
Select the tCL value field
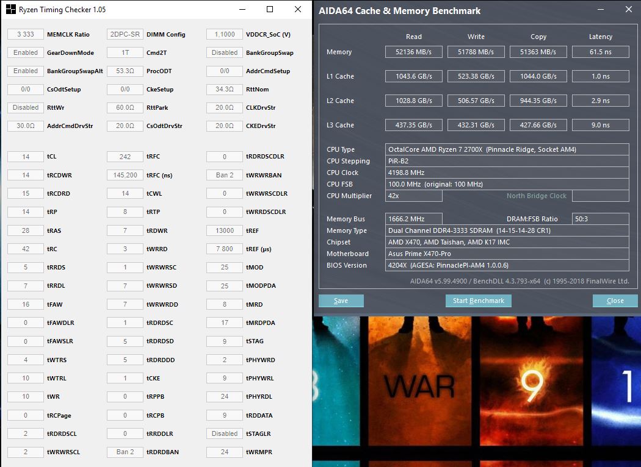pos(26,157)
